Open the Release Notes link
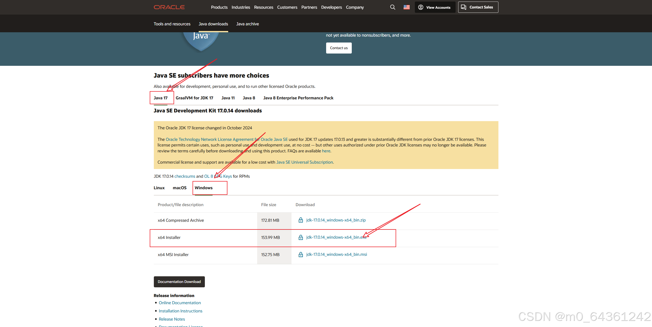This screenshot has width=652, height=327. click(x=172, y=319)
